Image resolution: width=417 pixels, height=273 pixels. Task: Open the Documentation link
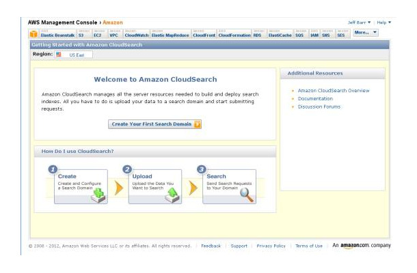pos(315,98)
